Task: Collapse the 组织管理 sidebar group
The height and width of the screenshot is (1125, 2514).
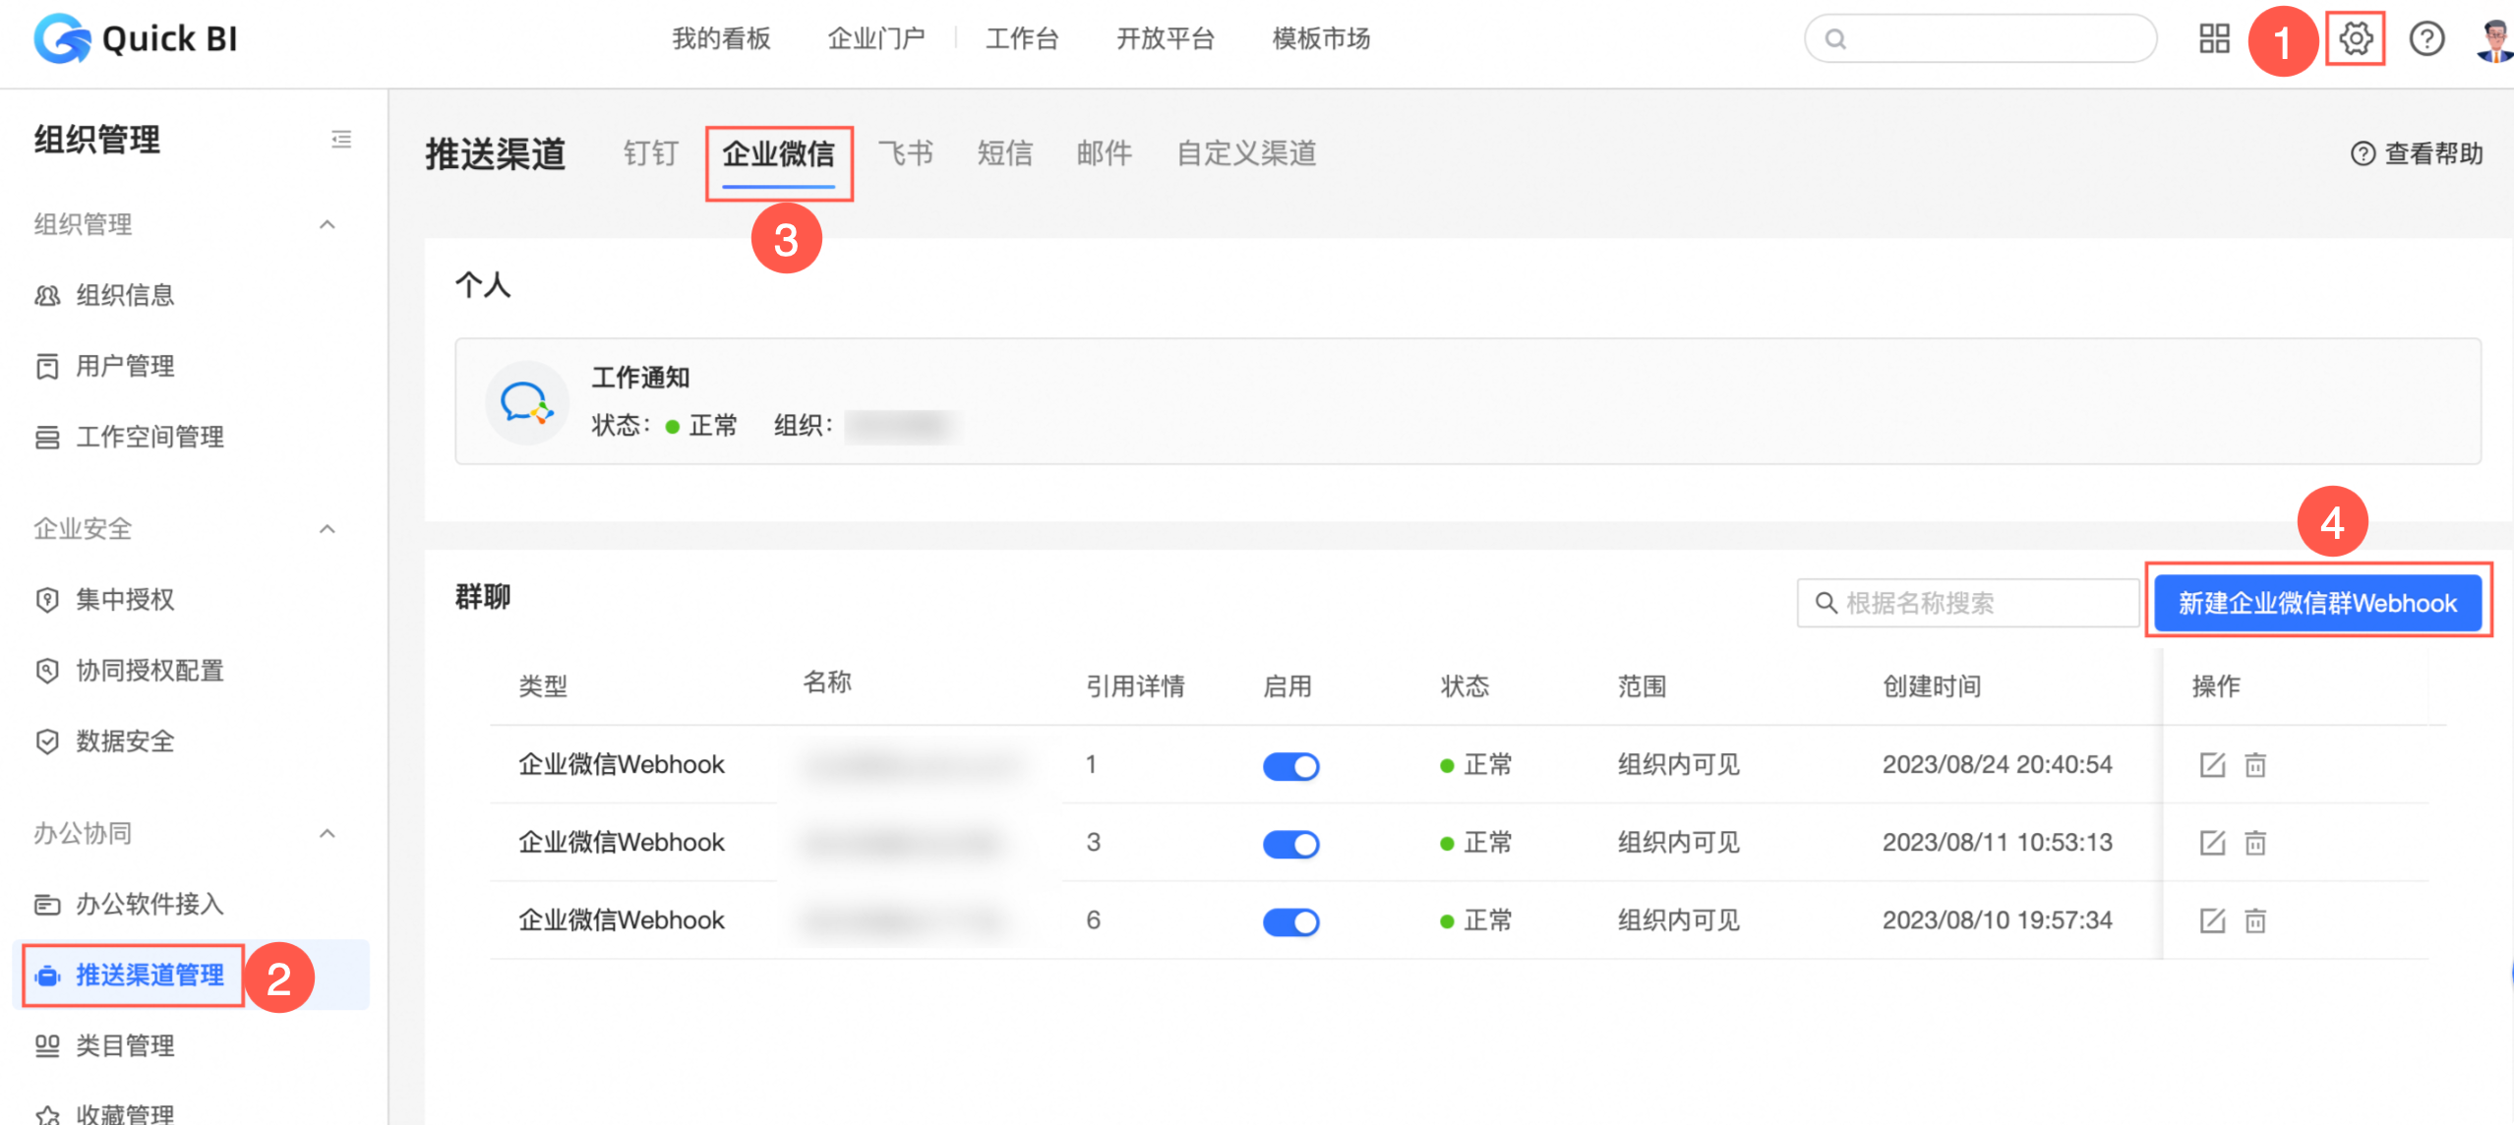Action: [x=328, y=224]
